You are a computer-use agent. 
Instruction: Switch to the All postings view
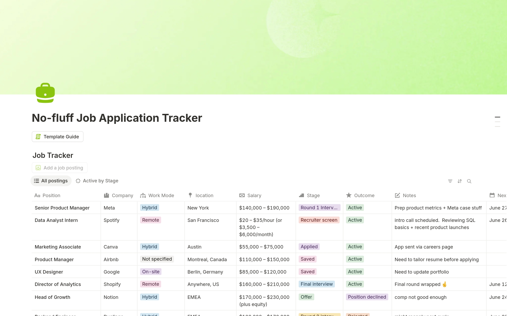click(x=51, y=181)
